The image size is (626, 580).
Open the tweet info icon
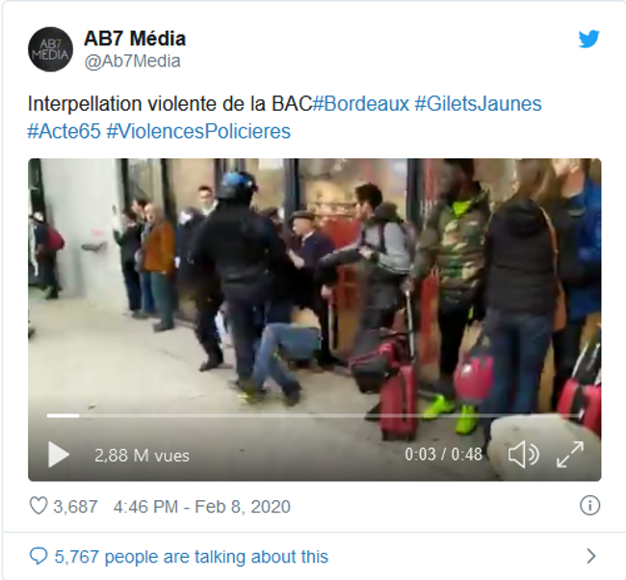tap(589, 505)
